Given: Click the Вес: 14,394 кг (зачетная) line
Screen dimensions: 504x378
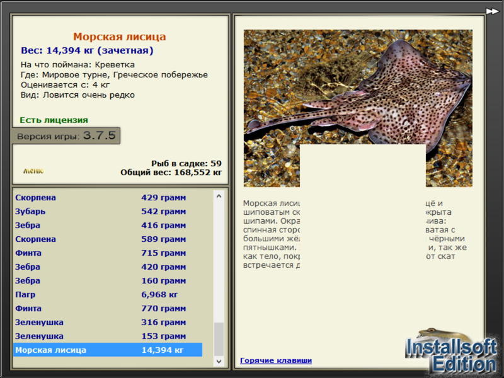Looking at the screenshot, I should pyautogui.click(x=87, y=50).
